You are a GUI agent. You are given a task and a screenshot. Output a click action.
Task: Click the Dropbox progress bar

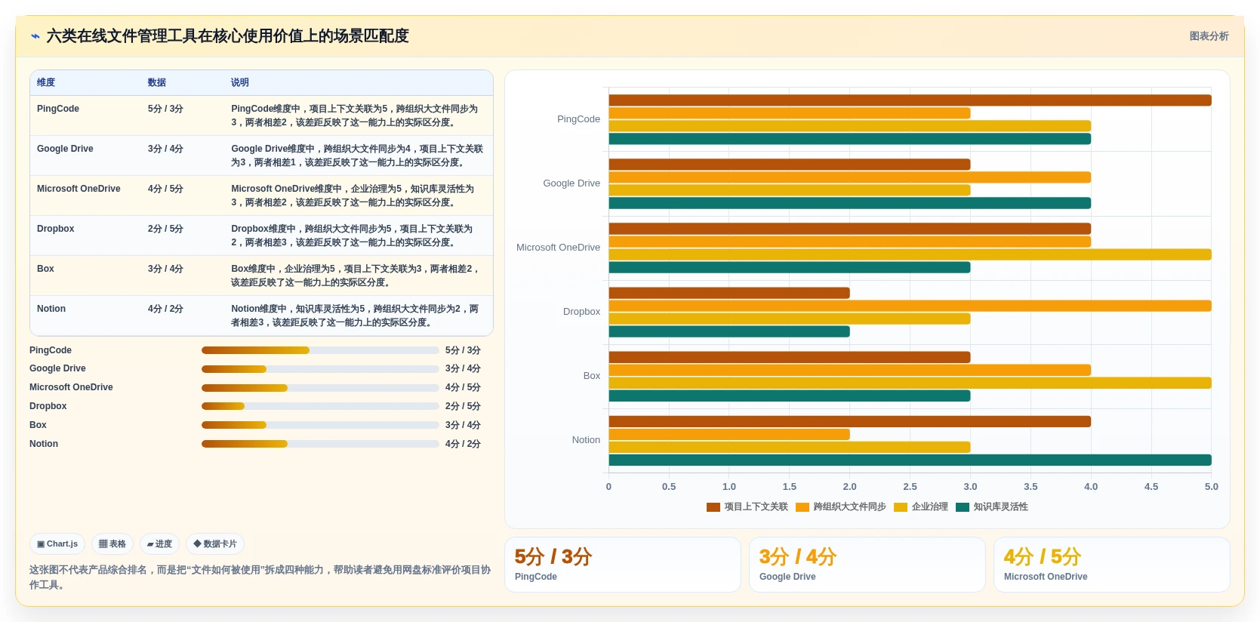320,406
